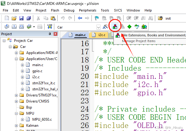This screenshot has height=131, width=186.
Task: Navigate backwards with the blue left arrow
Action: click(80, 18)
